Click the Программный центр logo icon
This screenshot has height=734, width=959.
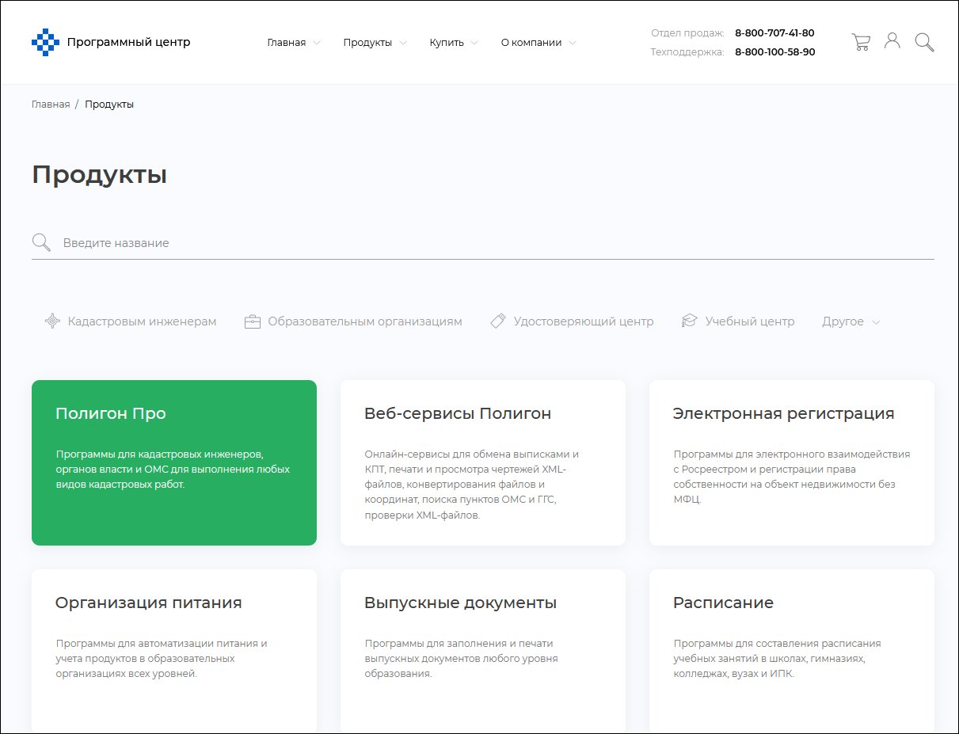click(45, 43)
